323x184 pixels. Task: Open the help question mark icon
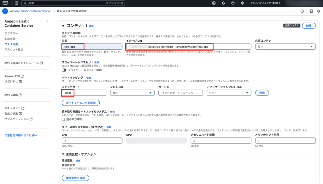pos(233,3)
